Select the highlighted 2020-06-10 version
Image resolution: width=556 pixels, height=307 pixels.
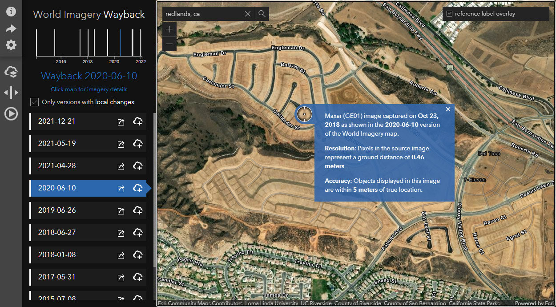click(x=88, y=188)
